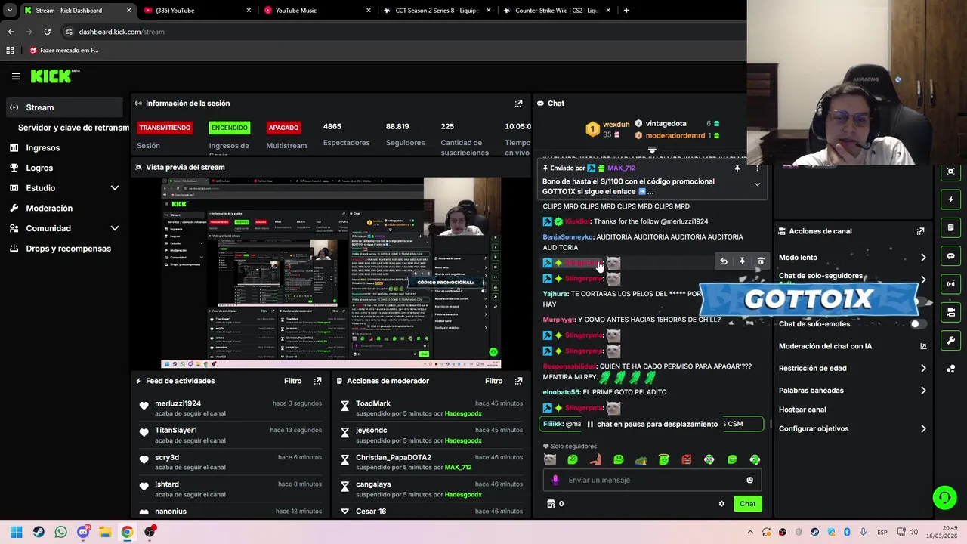The width and height of the screenshot is (967, 544).
Task: Switch to the YouTube Music tab
Action: click(x=317, y=11)
